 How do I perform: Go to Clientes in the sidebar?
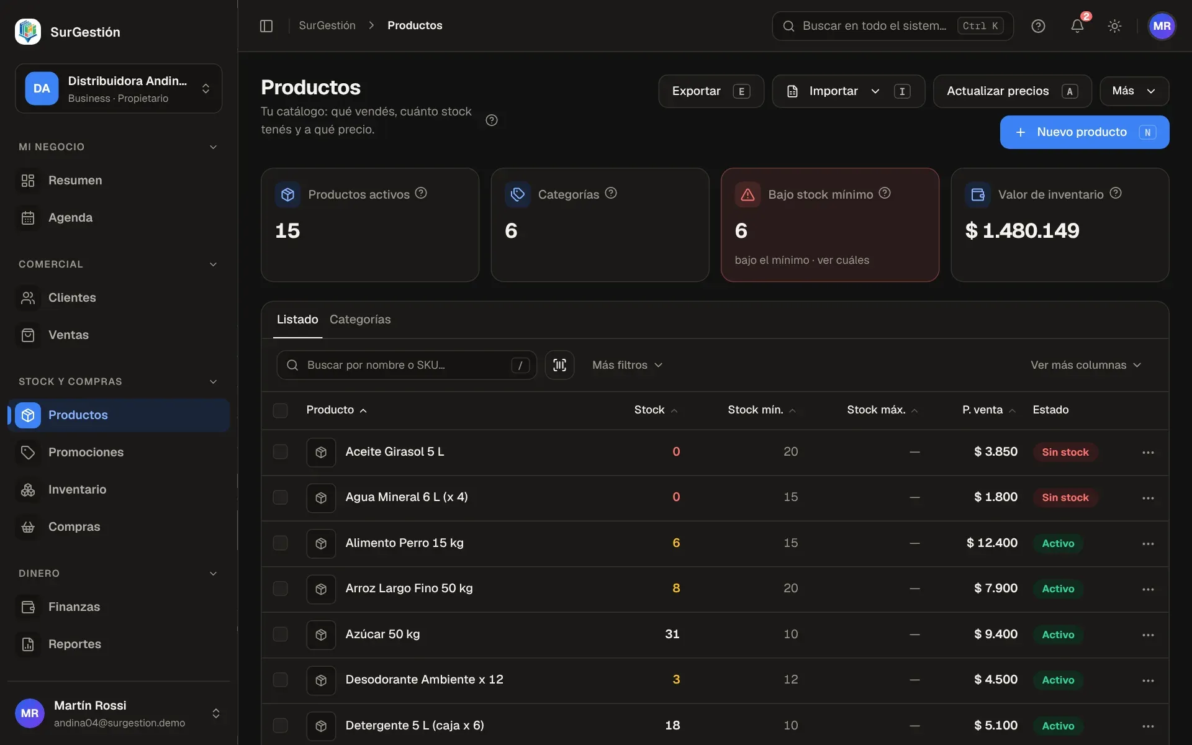pyautogui.click(x=119, y=298)
